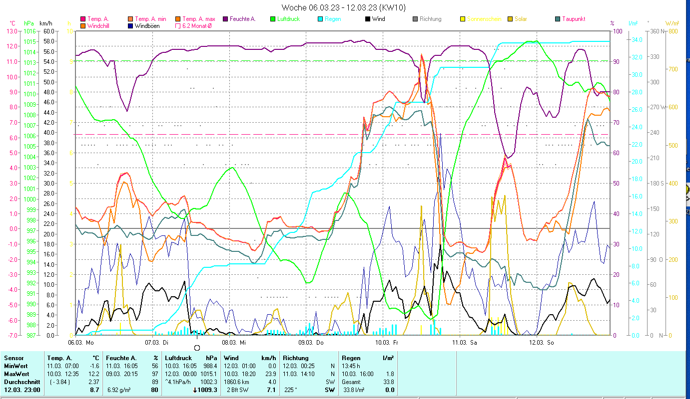Viewport: 690px width, 399px height.
Task: Click the 'Durchschnitt' row label
Action: coord(21,382)
